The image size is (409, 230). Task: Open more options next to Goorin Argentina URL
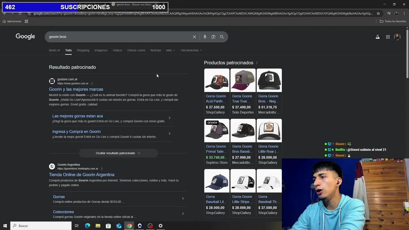(102, 169)
